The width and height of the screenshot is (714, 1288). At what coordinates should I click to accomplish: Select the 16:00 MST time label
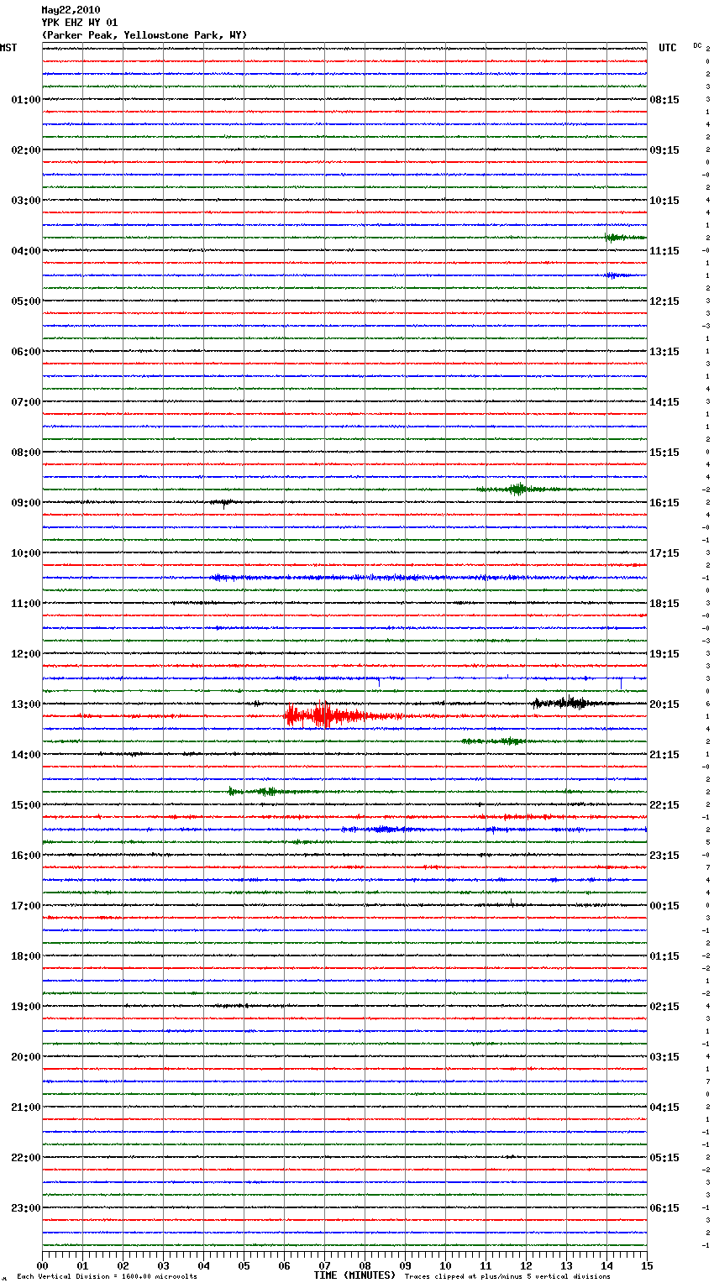(x=26, y=856)
